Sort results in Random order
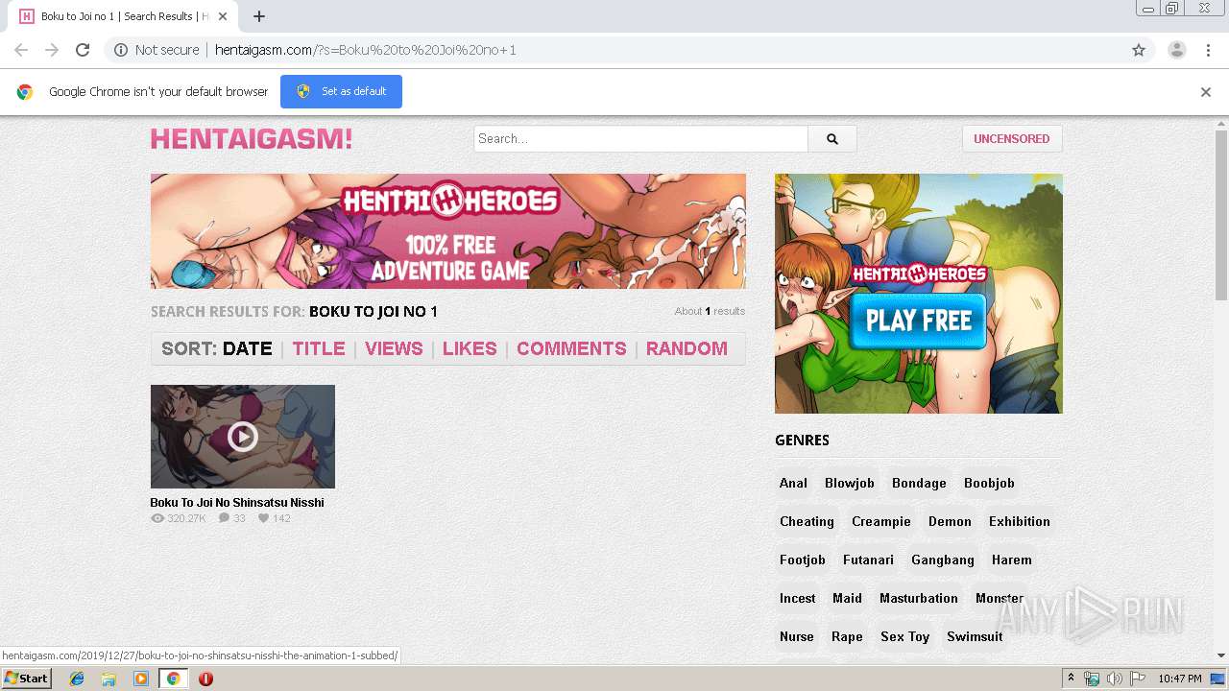1229x691 pixels. coord(687,348)
